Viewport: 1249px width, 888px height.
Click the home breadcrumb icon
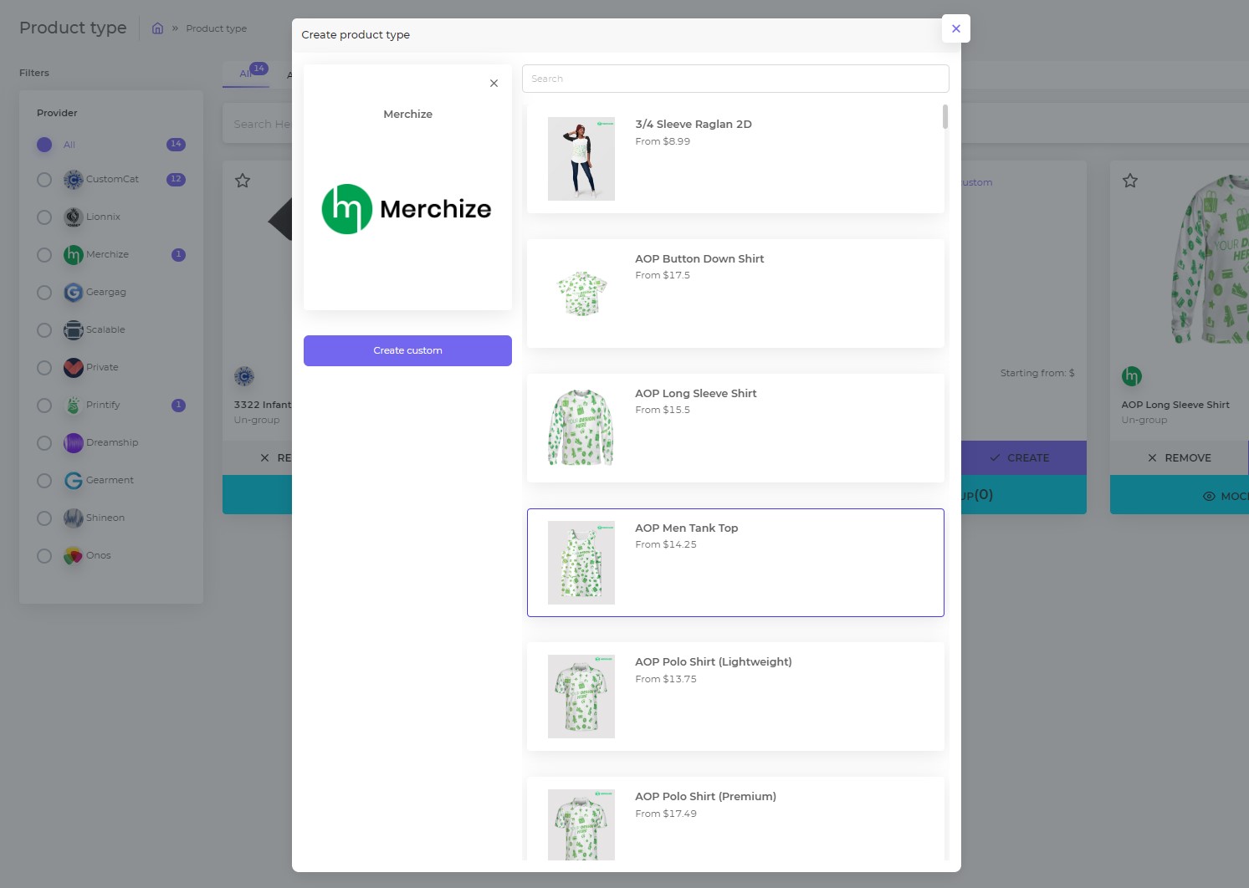157,28
